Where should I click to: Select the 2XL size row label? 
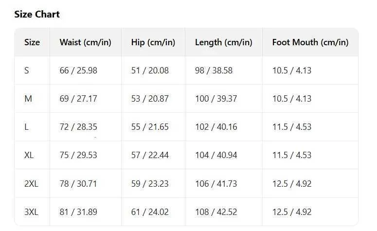[31, 184]
